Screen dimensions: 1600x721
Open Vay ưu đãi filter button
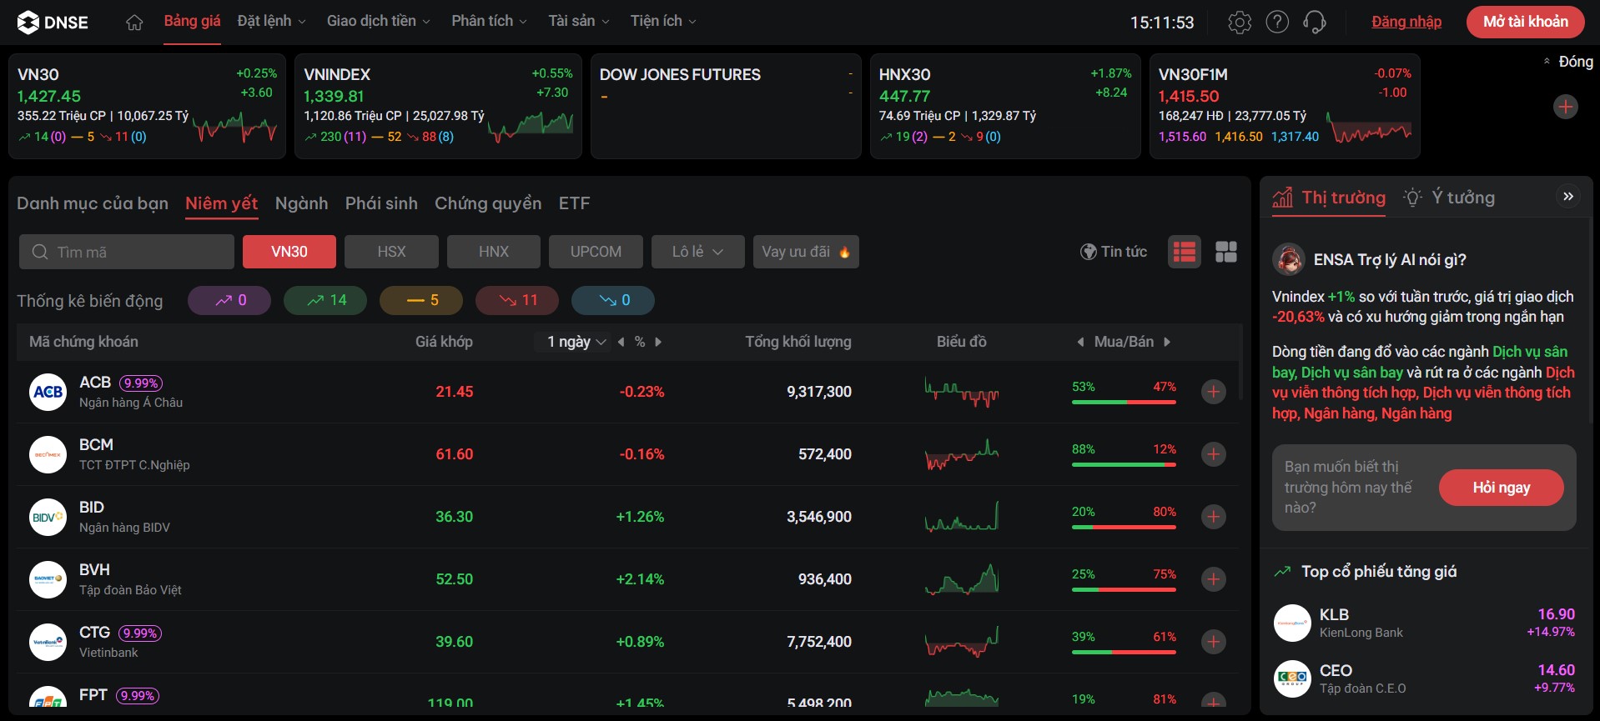pos(806,252)
